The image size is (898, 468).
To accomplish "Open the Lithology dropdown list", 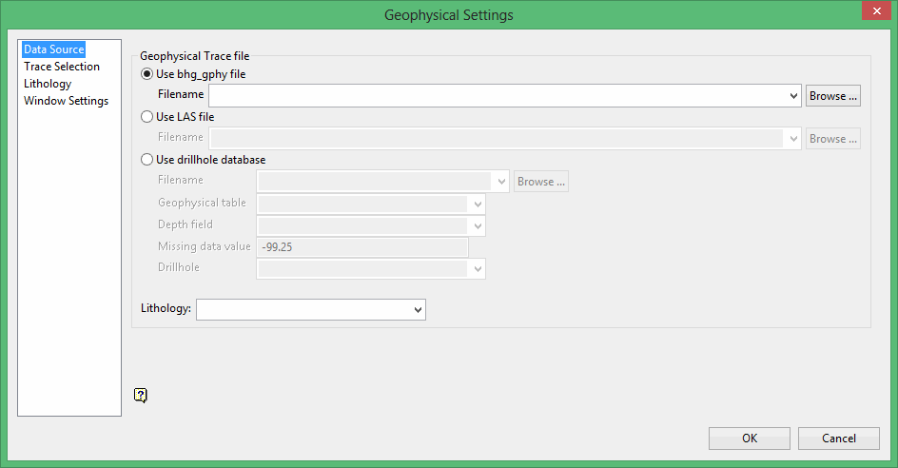I will click(418, 310).
